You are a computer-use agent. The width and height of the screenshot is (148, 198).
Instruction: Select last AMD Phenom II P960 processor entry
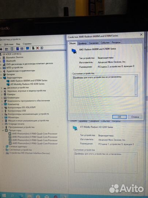click(x=35, y=143)
